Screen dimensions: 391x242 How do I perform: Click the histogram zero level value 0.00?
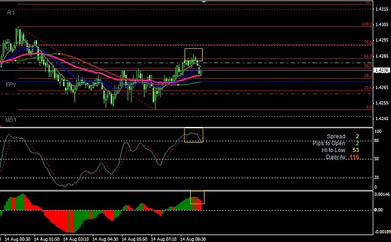pos(378,210)
